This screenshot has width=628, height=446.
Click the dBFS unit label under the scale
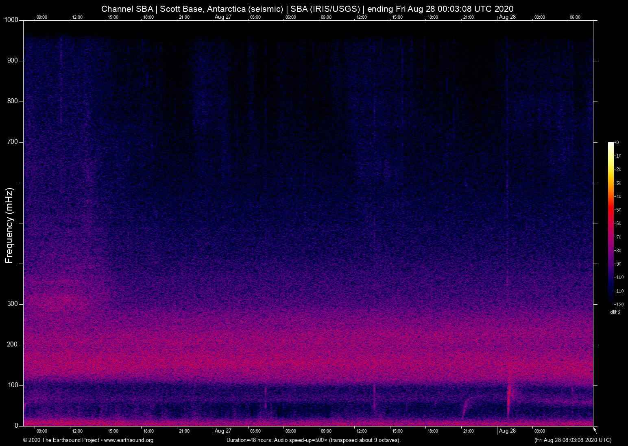click(x=615, y=312)
